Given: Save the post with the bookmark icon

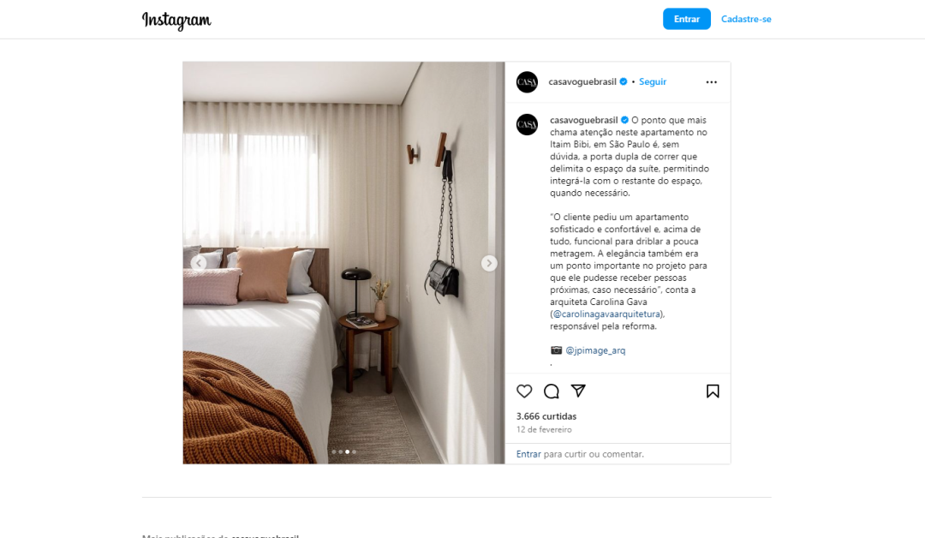Looking at the screenshot, I should tap(713, 392).
